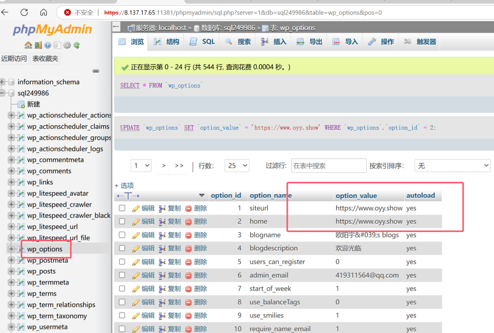Click the 过滤行 search in table field
Image resolution: width=494 pixels, height=333 pixels.
329,166
